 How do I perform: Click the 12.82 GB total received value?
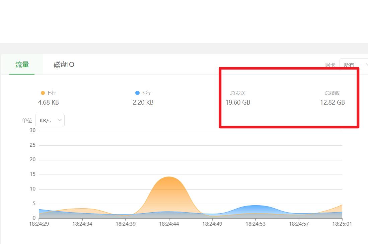point(332,103)
